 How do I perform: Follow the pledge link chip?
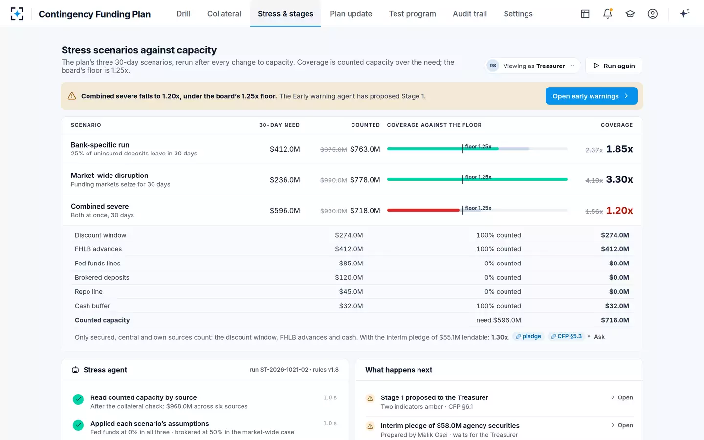click(528, 336)
